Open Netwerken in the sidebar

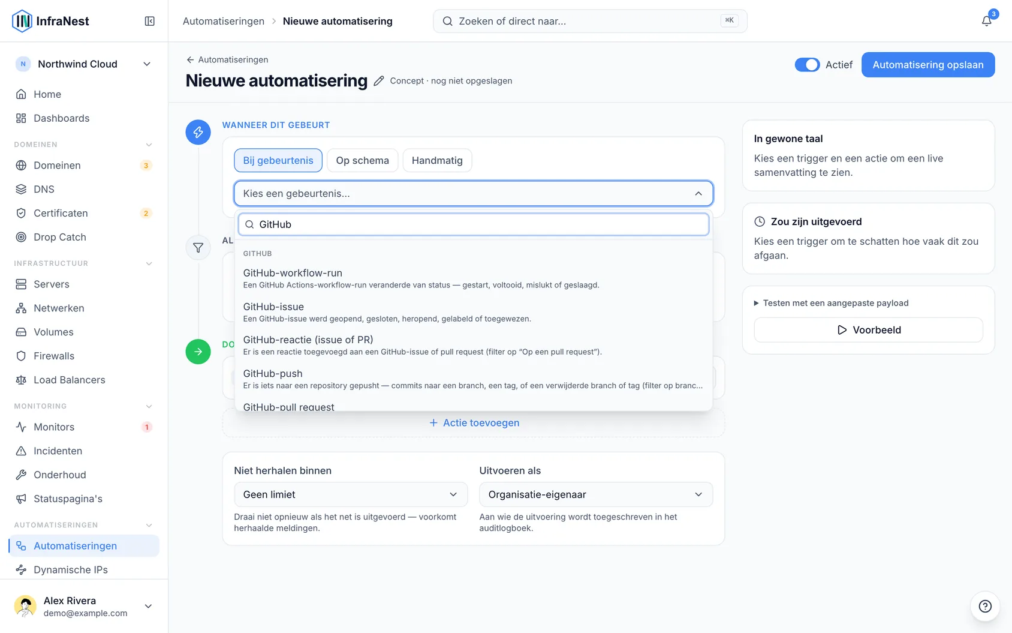click(x=84, y=308)
